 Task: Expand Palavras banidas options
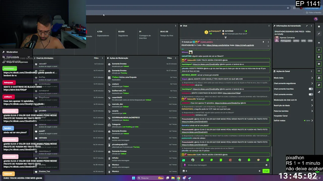[312, 111]
